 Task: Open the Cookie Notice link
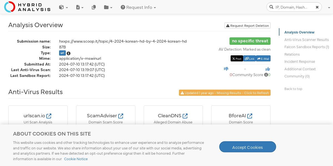(x=76, y=159)
